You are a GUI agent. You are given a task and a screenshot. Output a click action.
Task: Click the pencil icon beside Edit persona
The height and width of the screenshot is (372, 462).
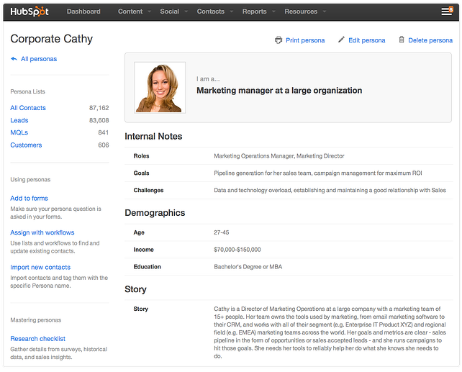coord(341,40)
